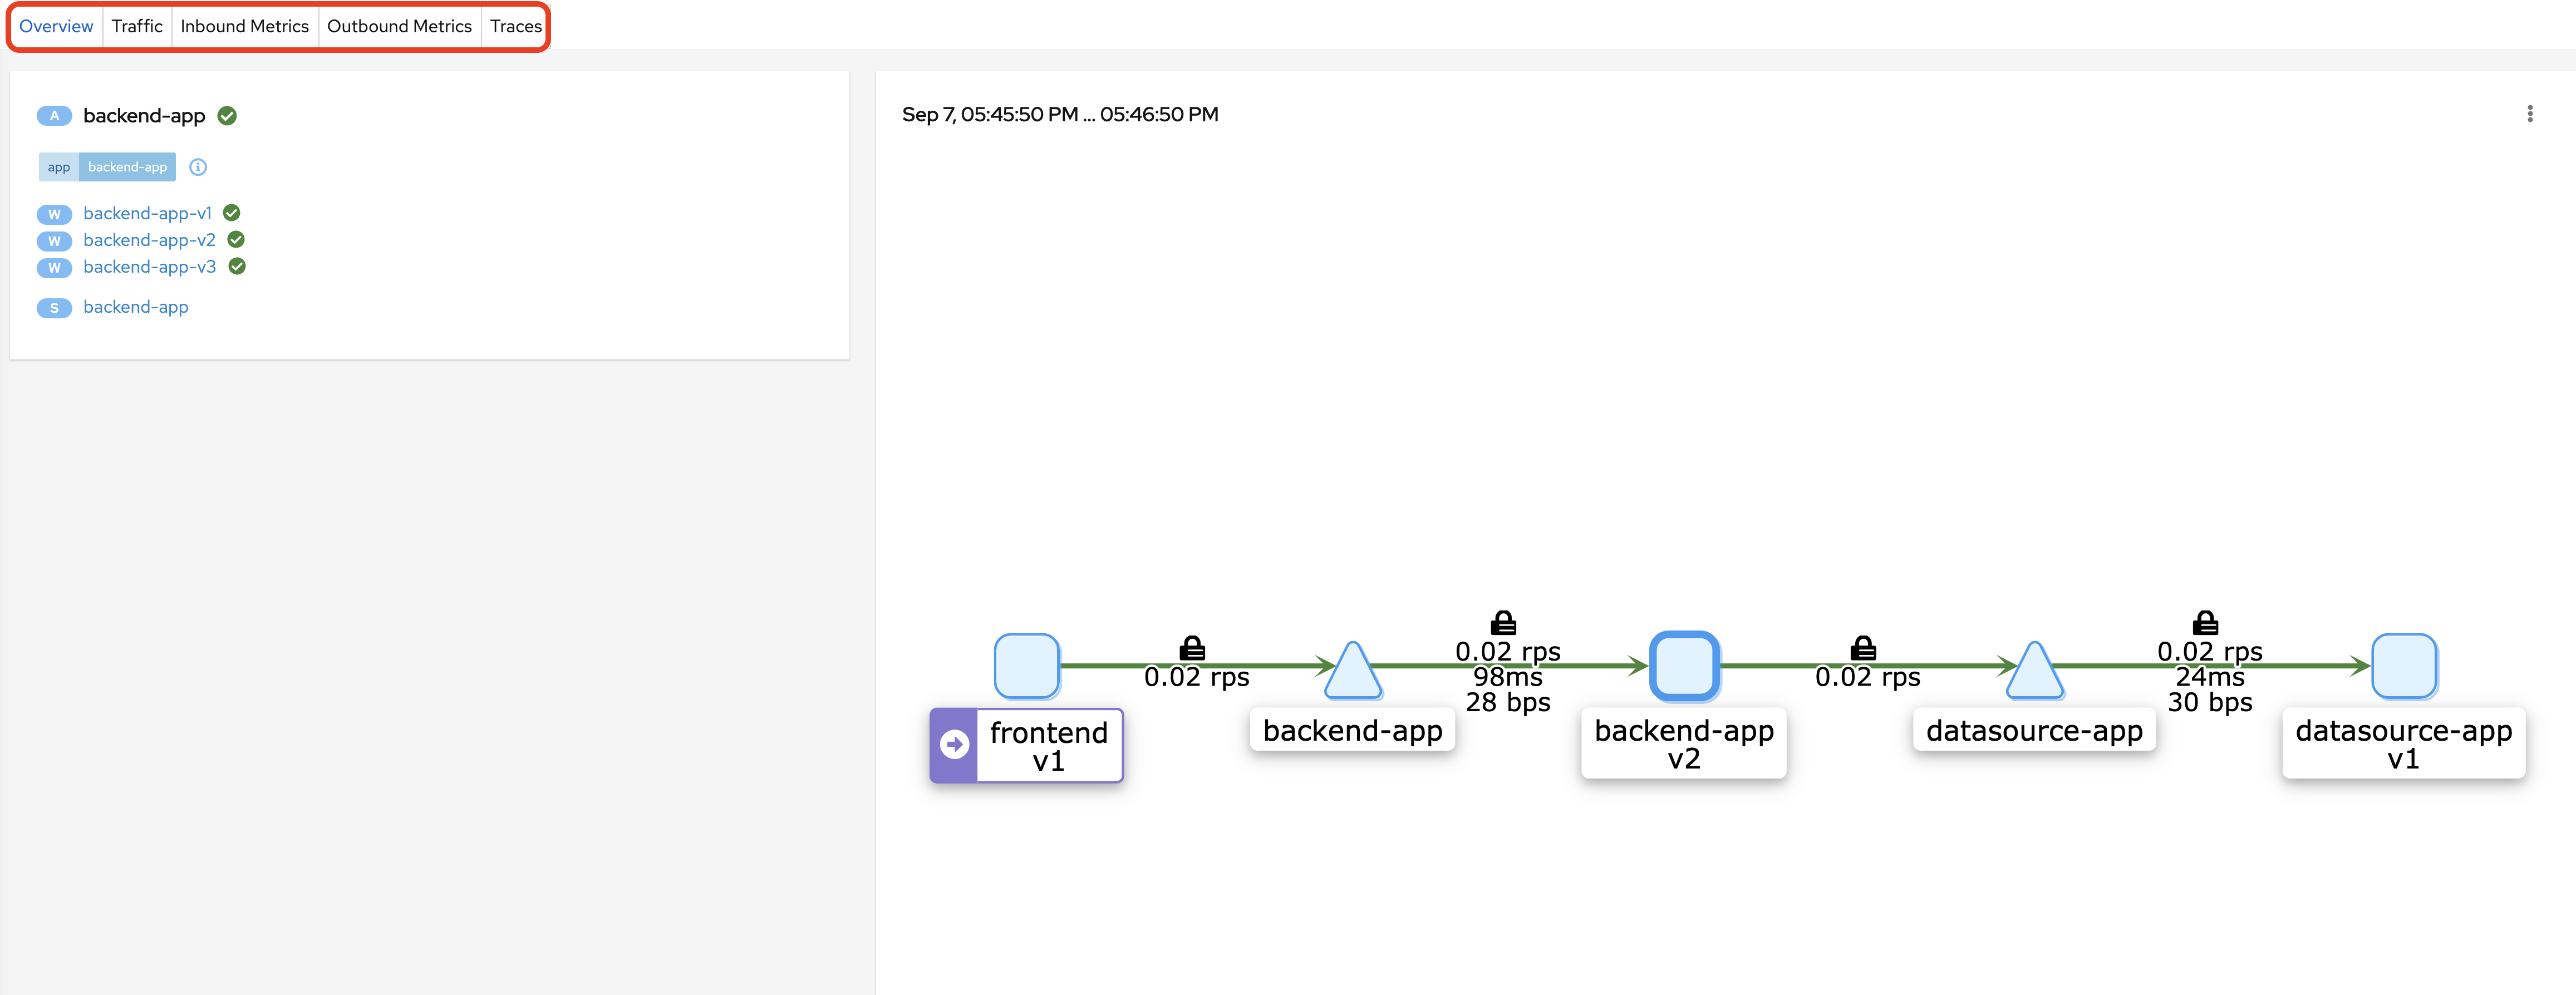Image resolution: width=2576 pixels, height=995 pixels.
Task: Click the datasource-app v1 square node
Action: tap(2403, 665)
